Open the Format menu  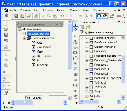click(x=61, y=10)
